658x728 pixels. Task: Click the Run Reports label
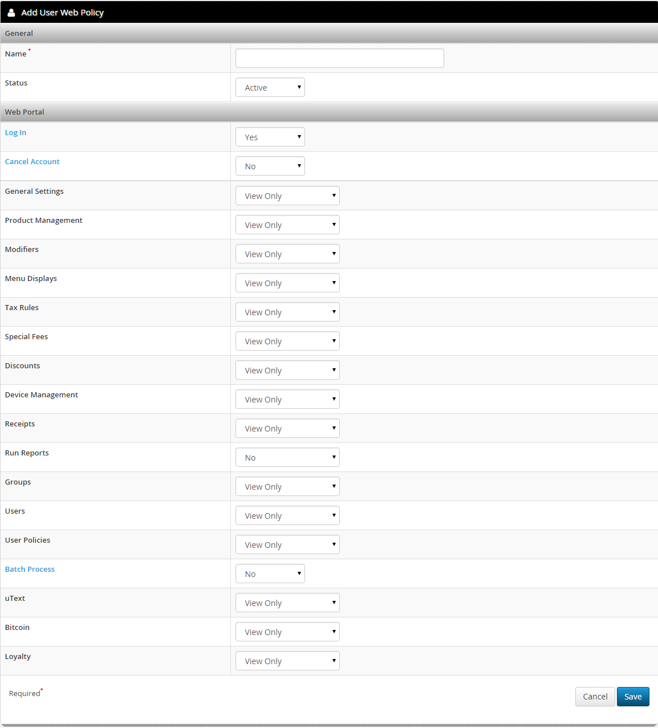[27, 453]
